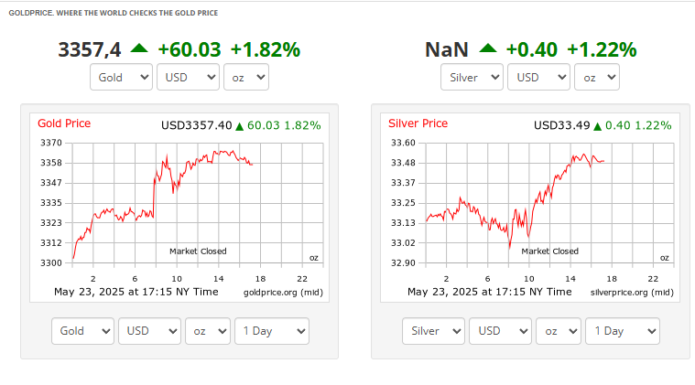The image size is (695, 385).
Task: Open the oz unit dropdown under silver price
Action: click(597, 77)
